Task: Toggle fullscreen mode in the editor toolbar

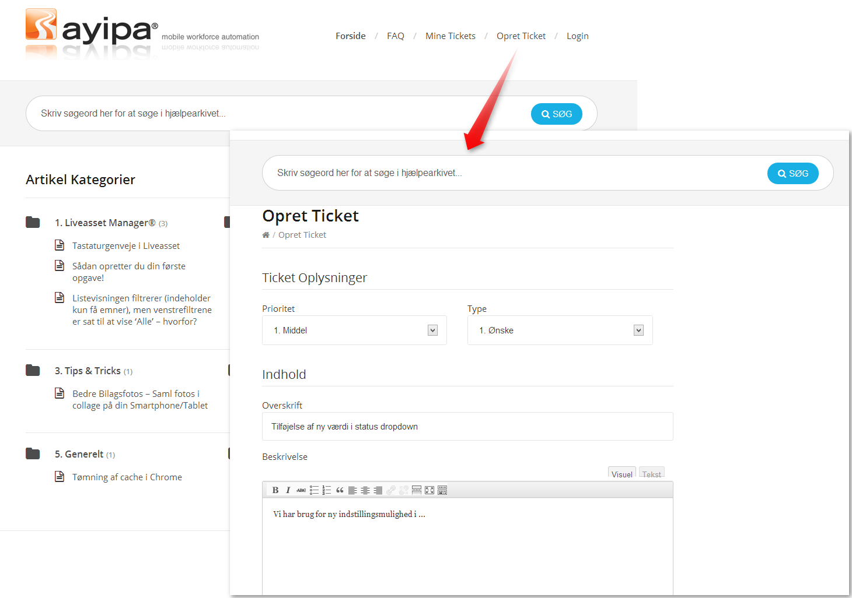Action: tap(430, 490)
